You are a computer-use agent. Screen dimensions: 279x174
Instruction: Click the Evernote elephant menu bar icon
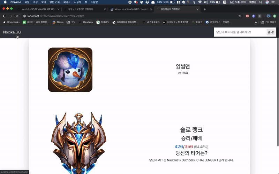[x=183, y=2]
